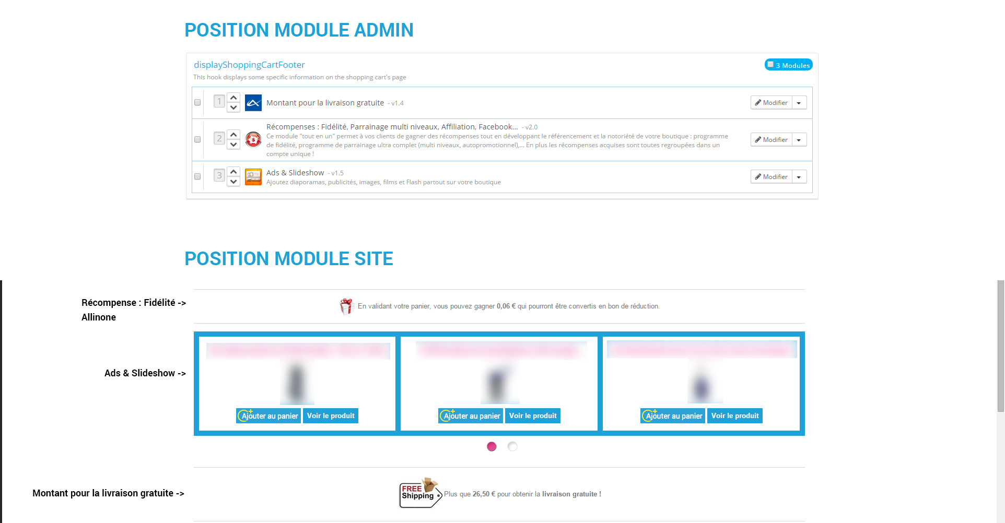
Task: Click Modifier for the Récompenses module
Action: tap(772, 140)
